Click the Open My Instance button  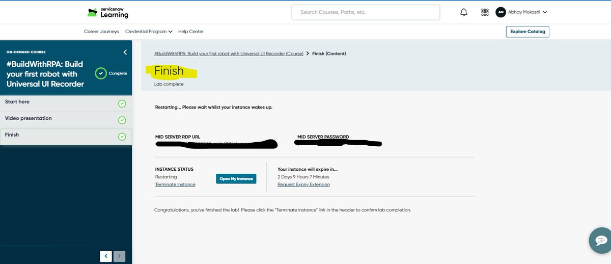(236, 179)
